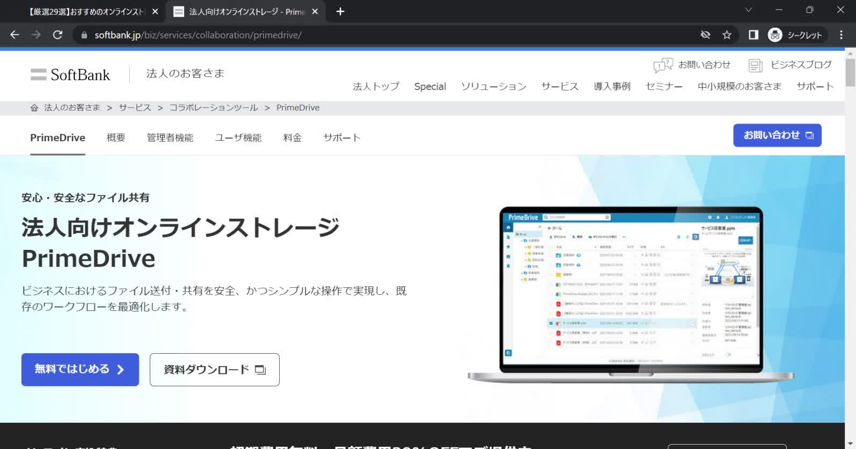The height and width of the screenshot is (449, 856).
Task: Click the 法人向けオンラインストレージ PrimeDrive heading
Action: [x=181, y=242]
